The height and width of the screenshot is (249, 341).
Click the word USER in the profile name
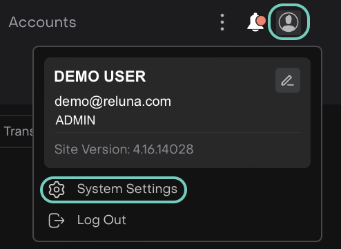[x=125, y=76]
